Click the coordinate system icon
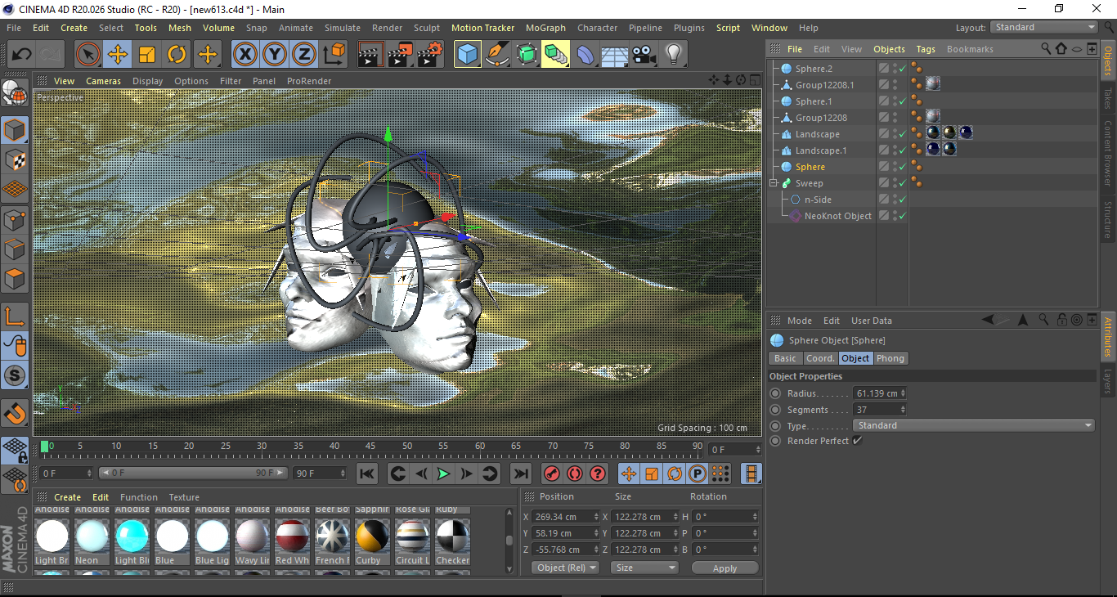The width and height of the screenshot is (1117, 597). pos(334,55)
